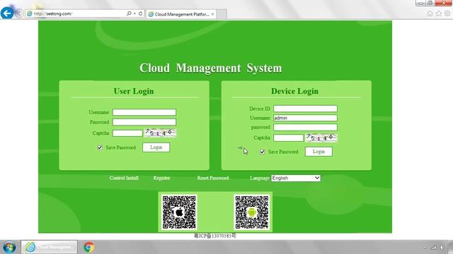Open the Language dropdown showing English
453x254 pixels.
(296, 178)
